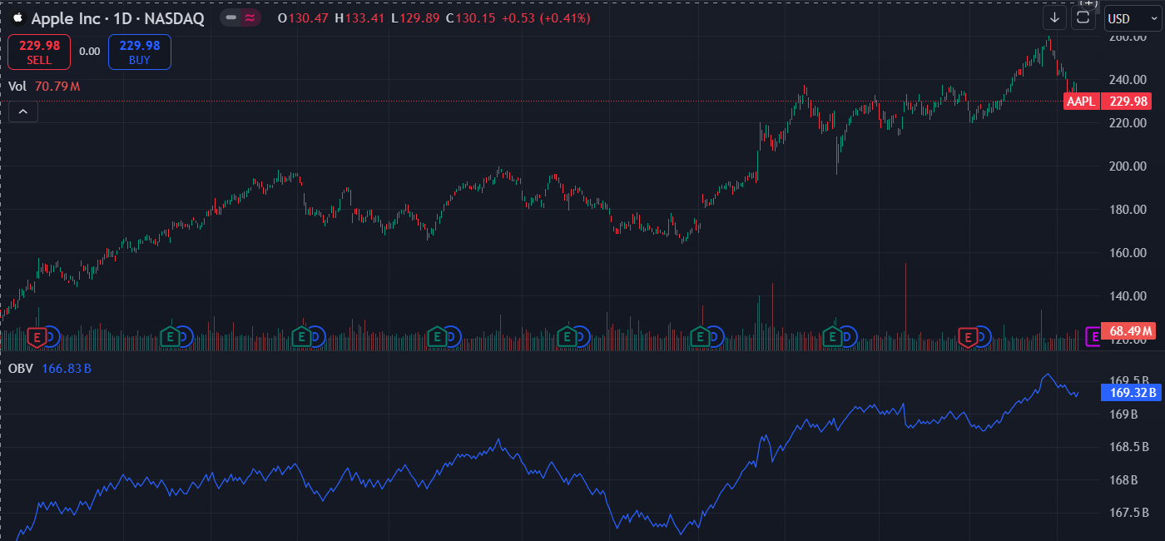Screen dimensions: 1165x541
Task: Open the purple E marker at chart's right edge
Action: tap(1093, 336)
